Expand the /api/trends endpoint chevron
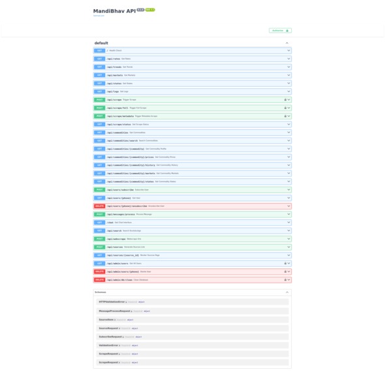 click(x=288, y=67)
